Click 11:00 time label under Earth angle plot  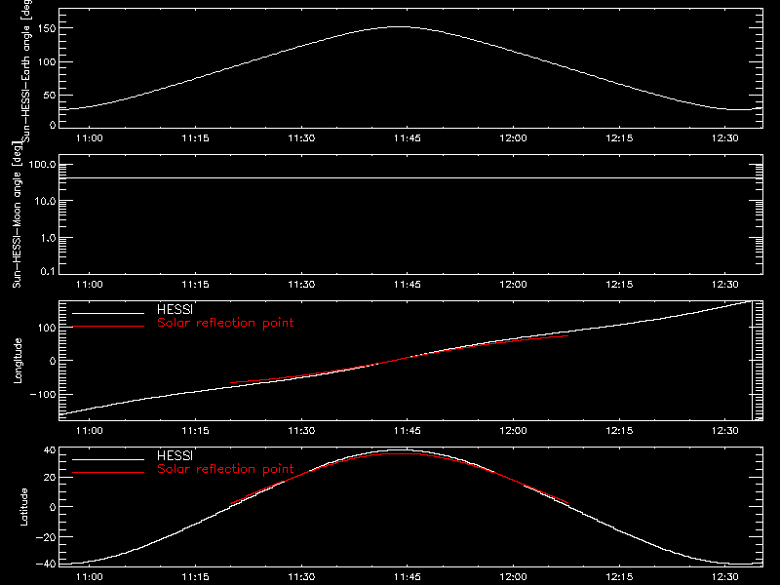click(90, 138)
